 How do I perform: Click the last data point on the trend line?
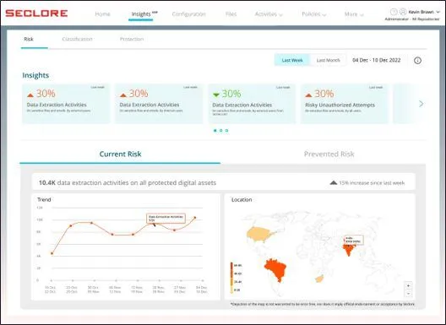195,218
